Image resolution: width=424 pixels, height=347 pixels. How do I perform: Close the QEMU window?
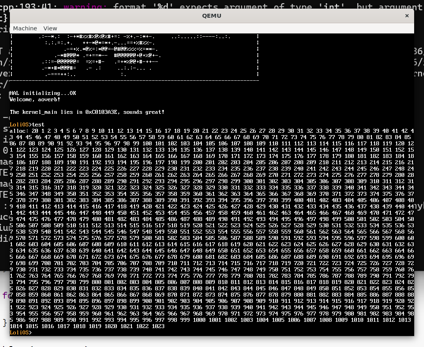click(x=407, y=16)
